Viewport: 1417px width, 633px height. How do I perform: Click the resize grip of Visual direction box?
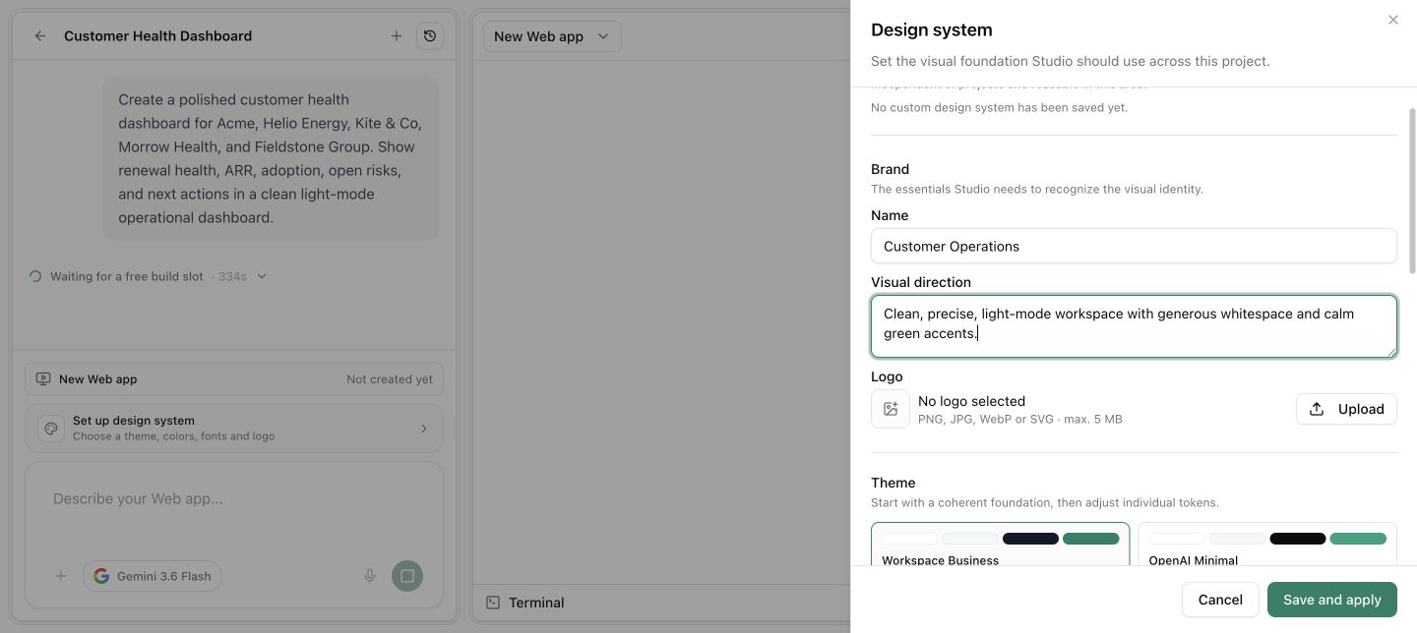[x=1390, y=351]
